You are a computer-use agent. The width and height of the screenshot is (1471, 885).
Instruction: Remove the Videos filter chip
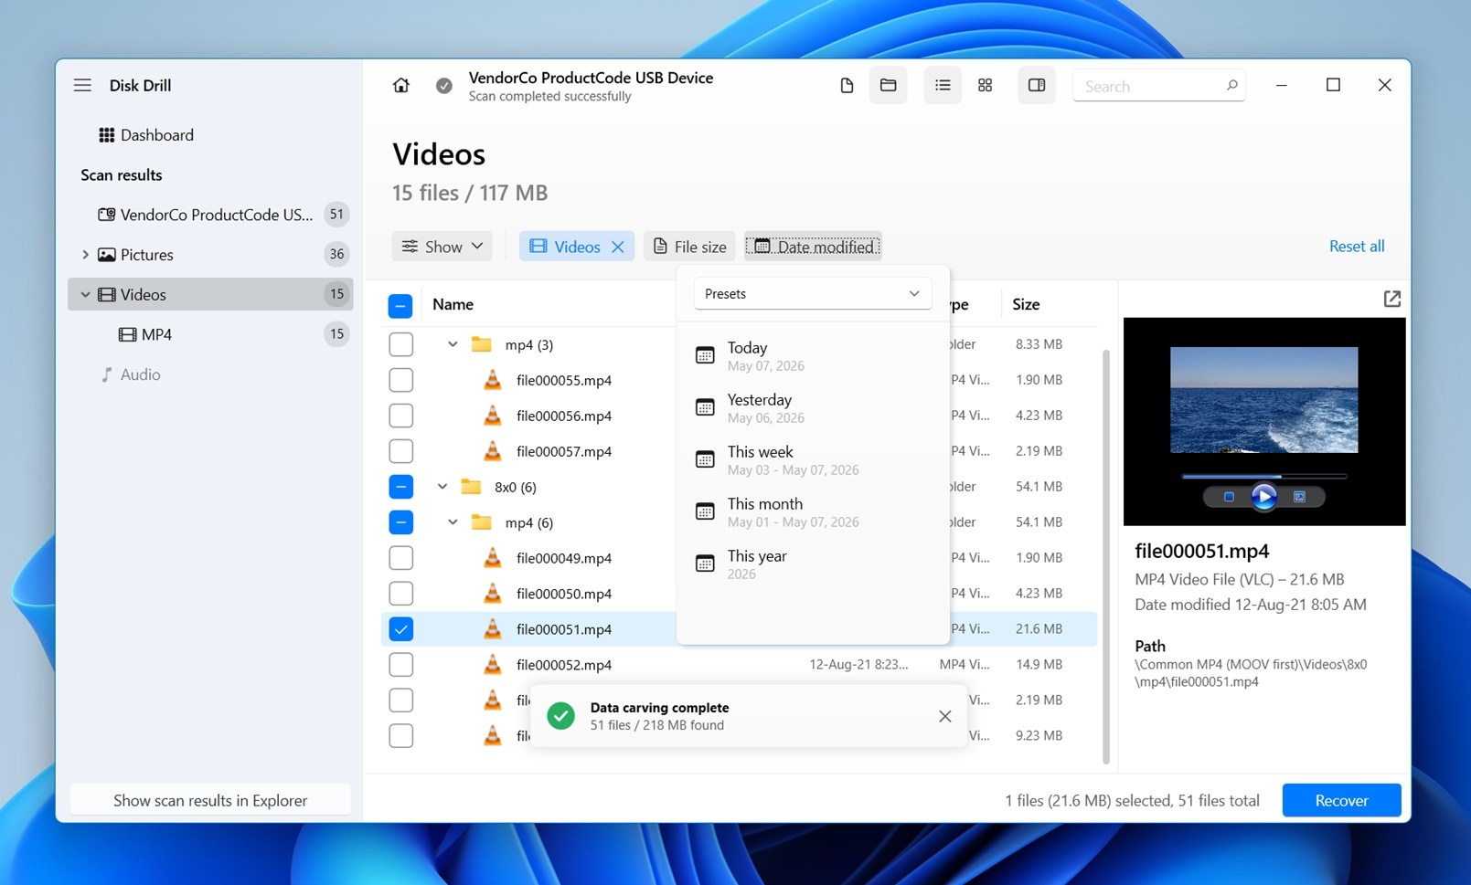(618, 247)
